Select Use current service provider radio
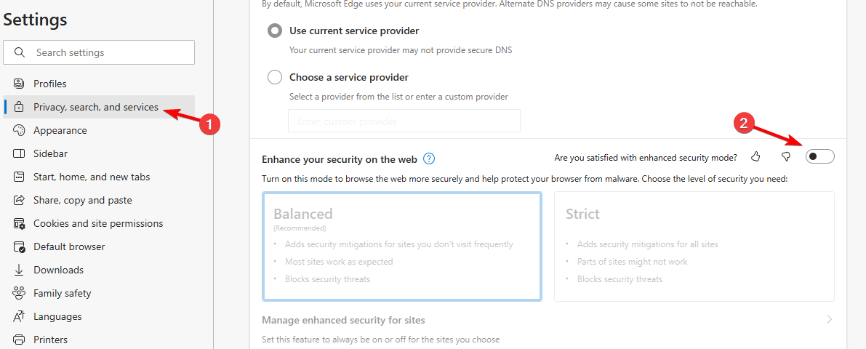 pyautogui.click(x=275, y=31)
